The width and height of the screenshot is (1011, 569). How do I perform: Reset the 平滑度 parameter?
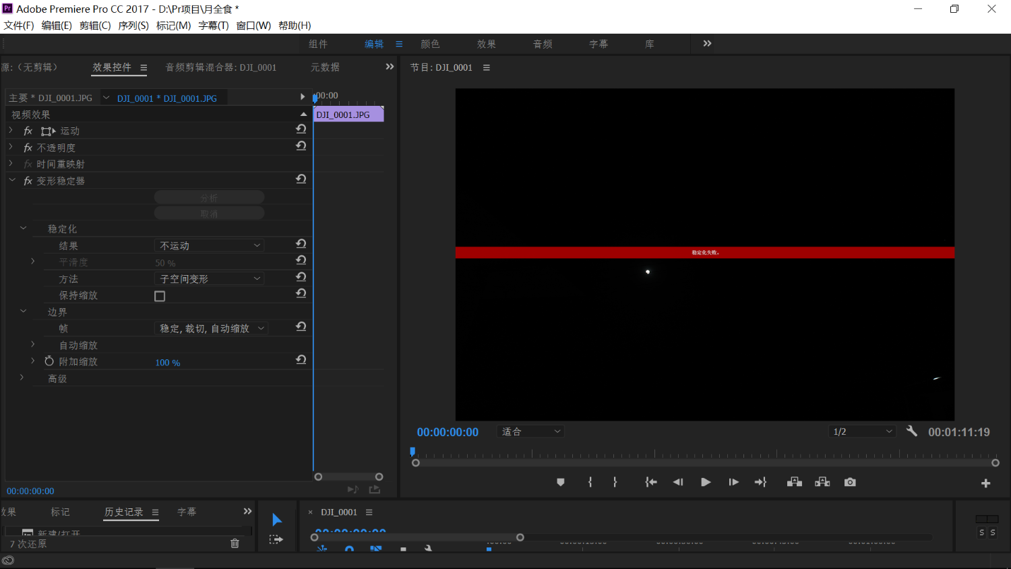coord(301,260)
